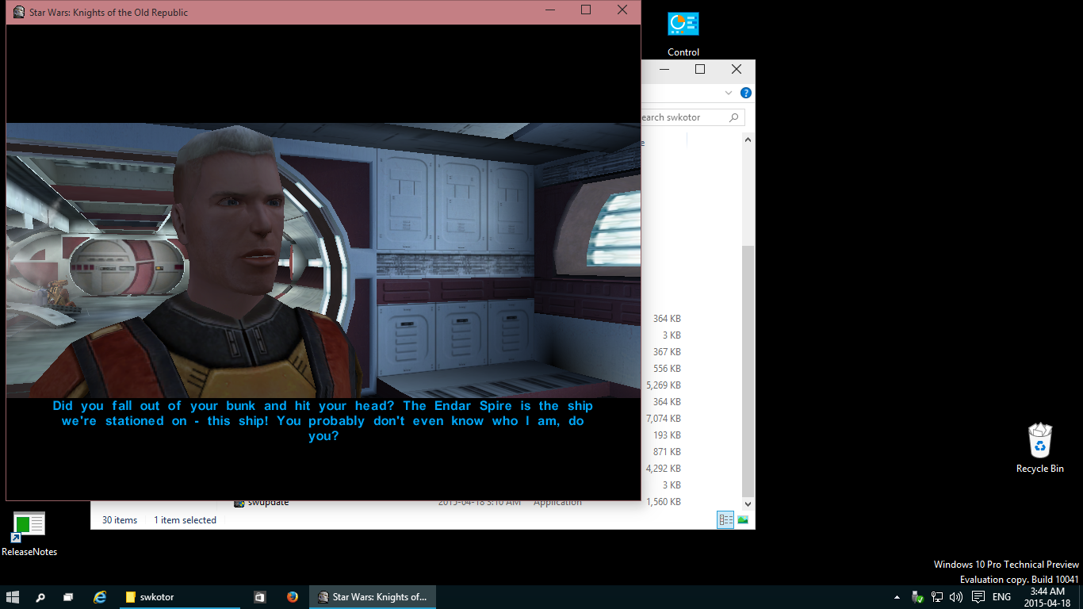Select the Star Wars: Knights taskbar button
This screenshot has width=1083, height=609.
[x=373, y=597]
